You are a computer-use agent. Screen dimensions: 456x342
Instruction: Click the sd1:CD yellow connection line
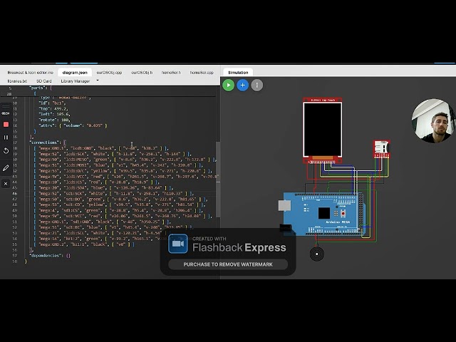pyautogui.click(x=119, y=204)
